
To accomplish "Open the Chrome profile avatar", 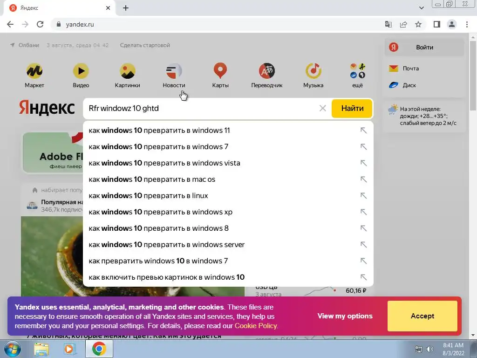I will 452,24.
